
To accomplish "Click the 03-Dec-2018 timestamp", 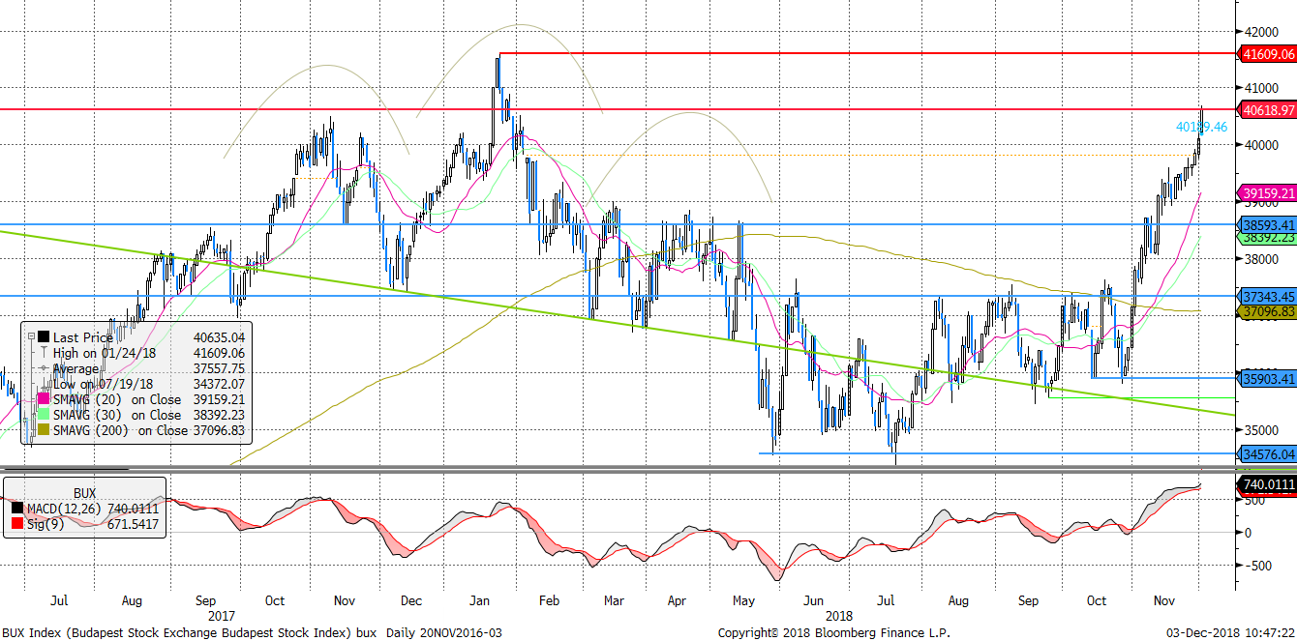I will click(x=1232, y=632).
